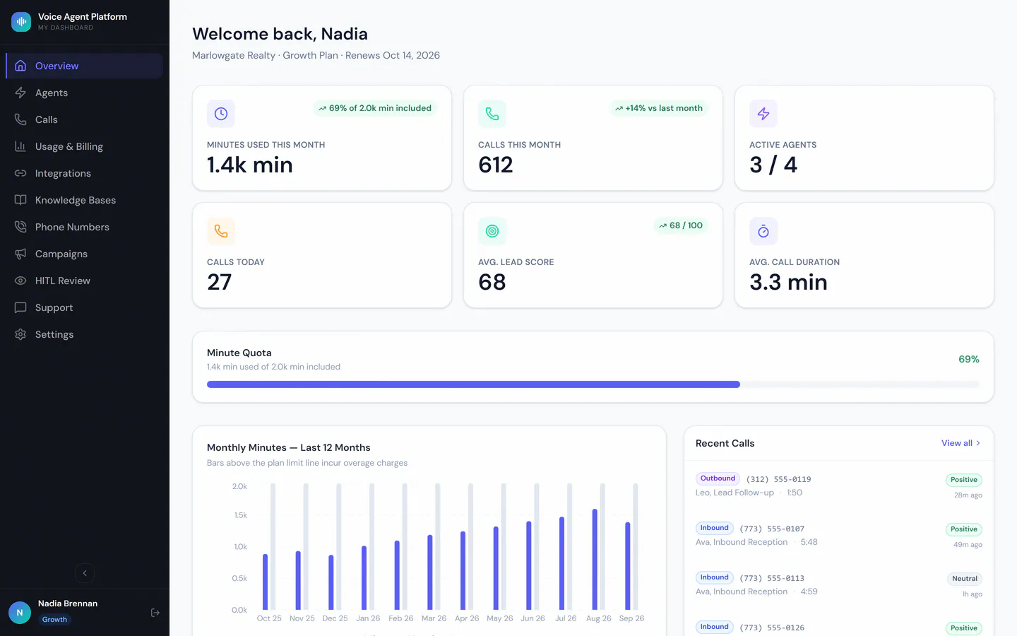Navigate to Usage & Billing
This screenshot has height=636, width=1017.
pyautogui.click(x=85, y=146)
